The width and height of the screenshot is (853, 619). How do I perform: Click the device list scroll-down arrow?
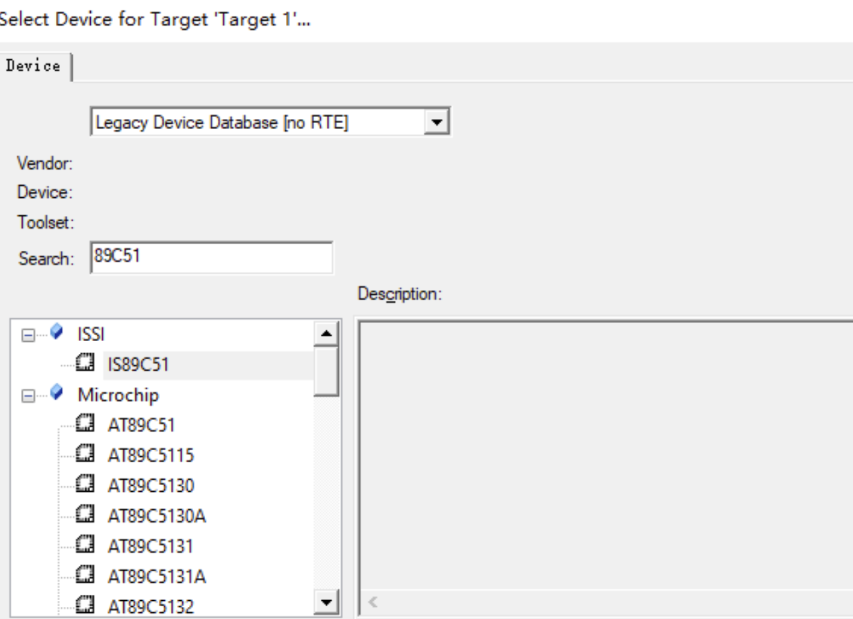coord(326,603)
